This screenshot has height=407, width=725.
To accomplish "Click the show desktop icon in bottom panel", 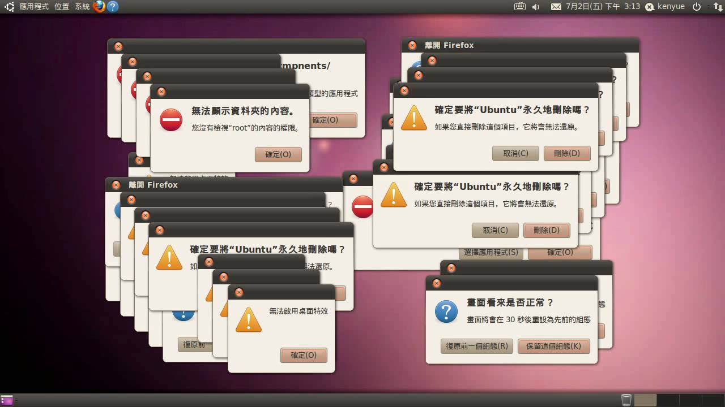I will 7,400.
